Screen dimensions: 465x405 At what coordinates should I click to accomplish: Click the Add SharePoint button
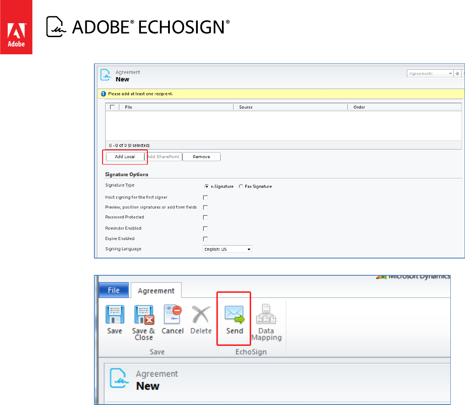point(163,156)
